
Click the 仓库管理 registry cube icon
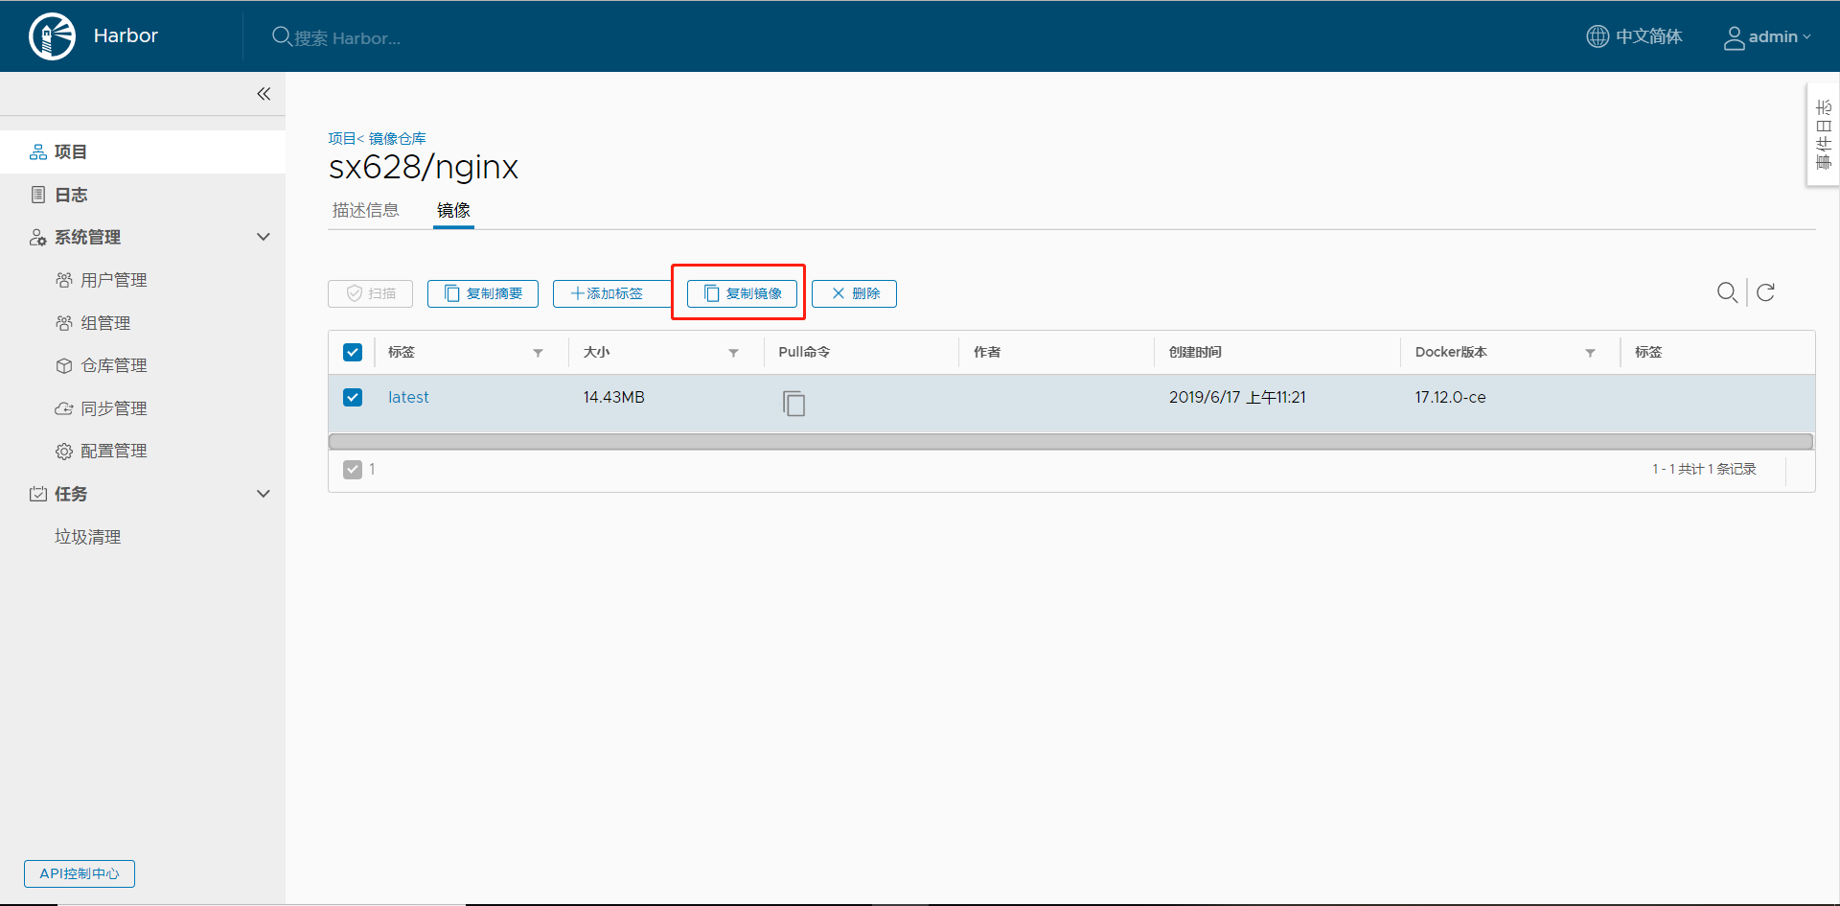[x=64, y=365]
